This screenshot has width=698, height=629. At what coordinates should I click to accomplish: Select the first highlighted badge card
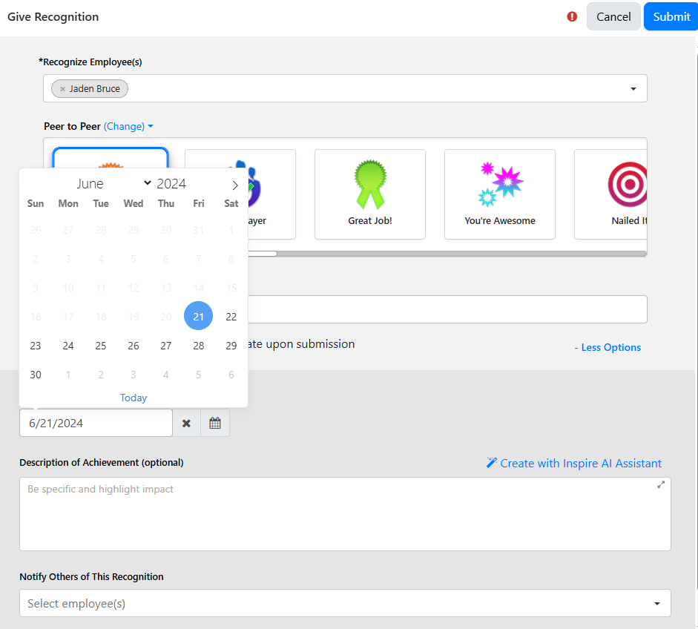click(x=111, y=159)
